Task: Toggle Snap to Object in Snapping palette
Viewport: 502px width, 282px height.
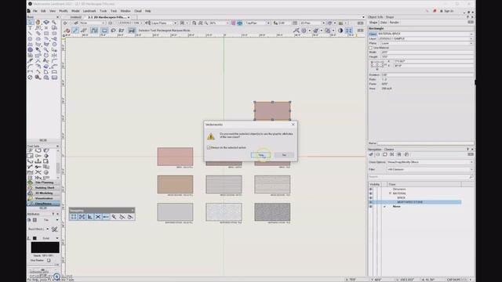Action: point(82,217)
